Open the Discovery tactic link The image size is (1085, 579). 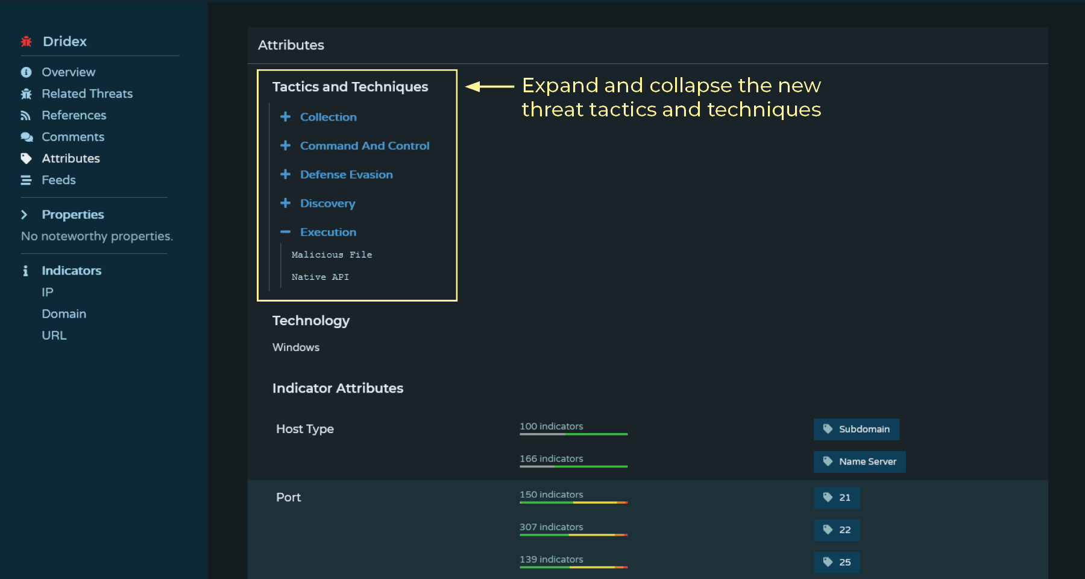[328, 203]
